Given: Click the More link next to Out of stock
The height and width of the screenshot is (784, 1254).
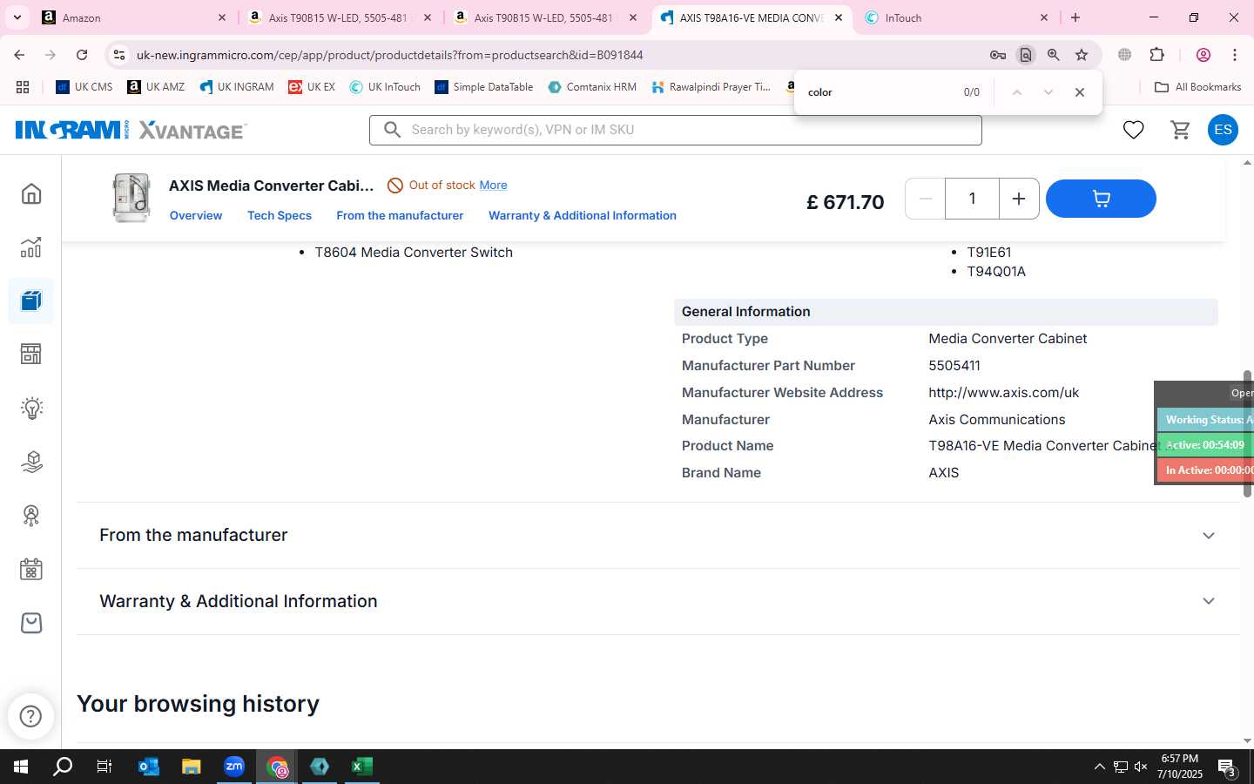Looking at the screenshot, I should (x=493, y=185).
